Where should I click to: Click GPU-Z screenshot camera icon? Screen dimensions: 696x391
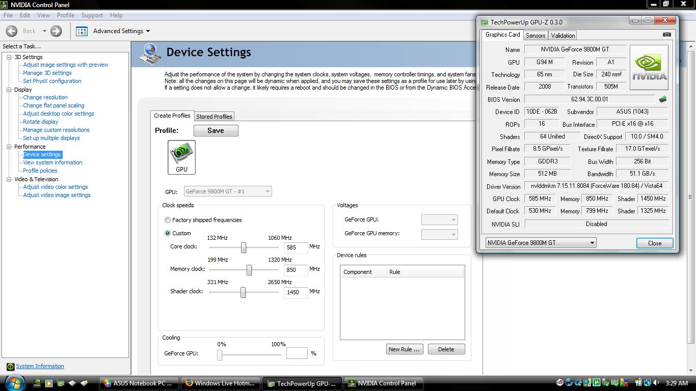[x=666, y=35]
